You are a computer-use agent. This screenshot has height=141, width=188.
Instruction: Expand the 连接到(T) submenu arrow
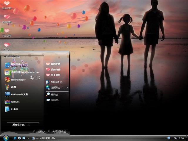click(67, 88)
